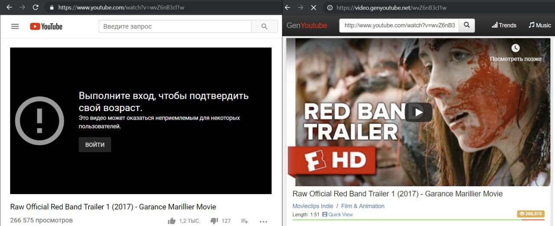Stop loading the GenYoutube page
Image resolution: width=555 pixels, height=226 pixels.
coord(314,7)
